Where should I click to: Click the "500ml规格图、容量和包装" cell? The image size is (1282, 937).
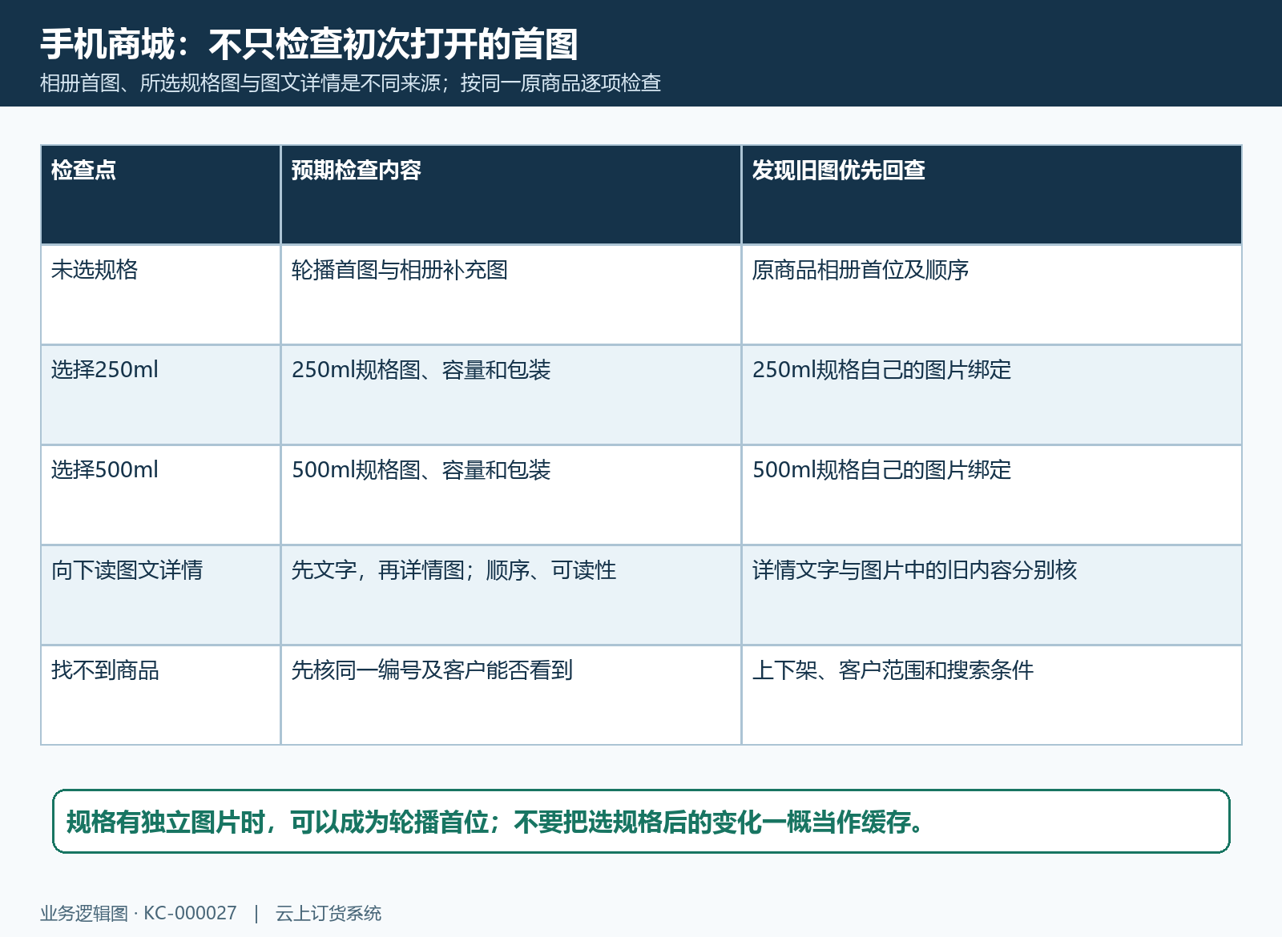coord(510,495)
